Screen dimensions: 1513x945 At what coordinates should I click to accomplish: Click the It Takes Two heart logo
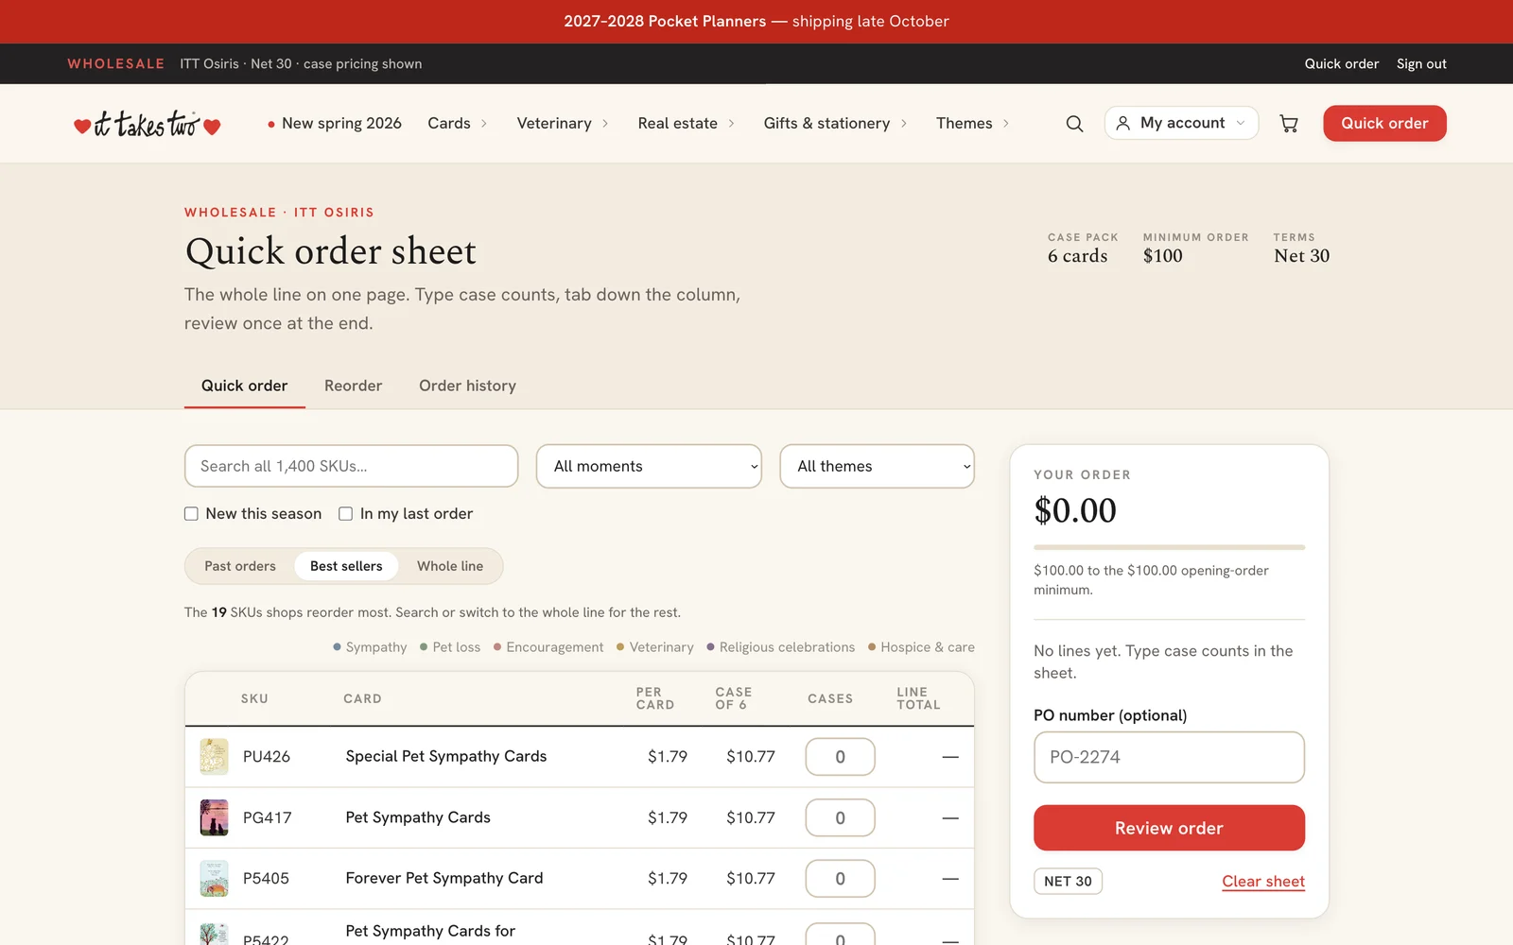point(147,124)
